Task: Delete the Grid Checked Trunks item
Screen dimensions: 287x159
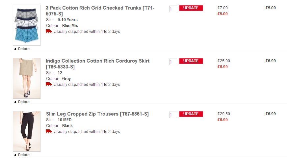Action: [23, 49]
